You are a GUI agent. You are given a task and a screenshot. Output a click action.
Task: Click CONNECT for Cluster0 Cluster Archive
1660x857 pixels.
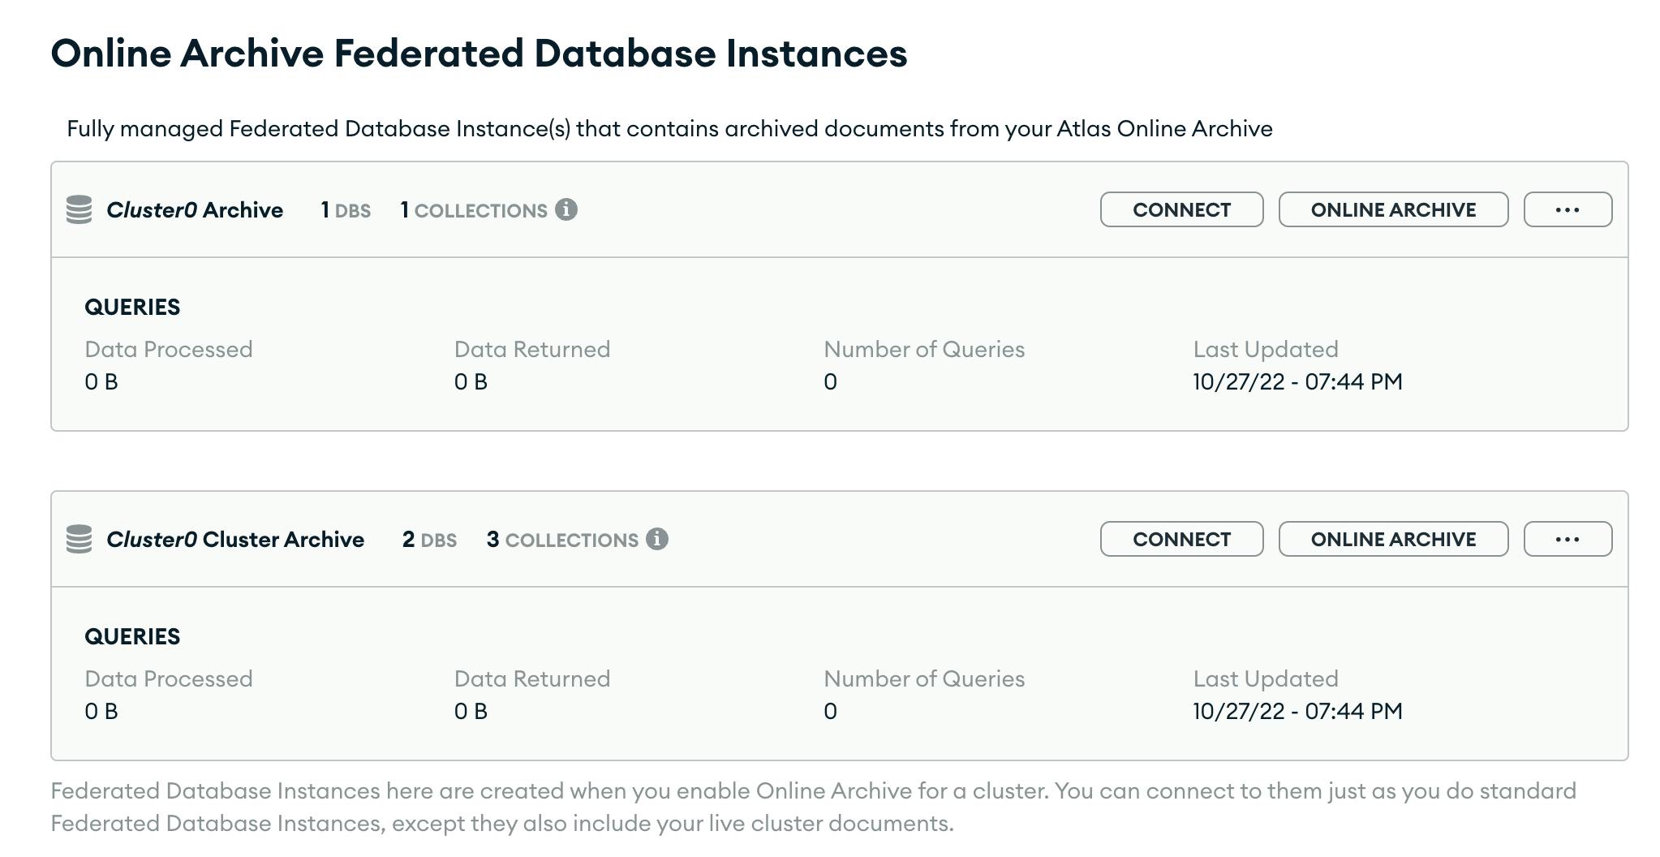tap(1181, 538)
